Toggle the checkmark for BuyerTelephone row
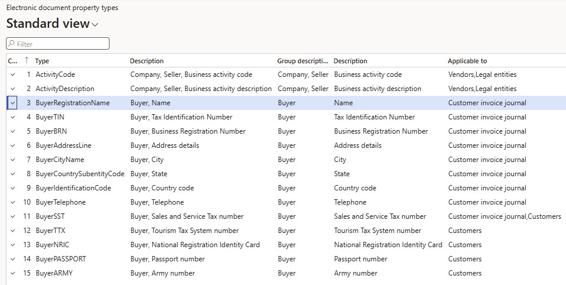 [13, 202]
